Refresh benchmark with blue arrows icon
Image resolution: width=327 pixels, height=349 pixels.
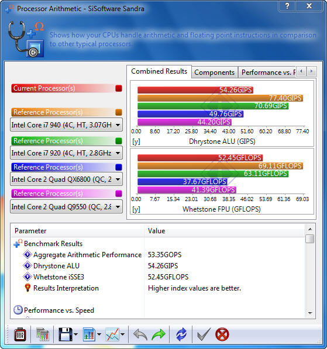point(181,334)
